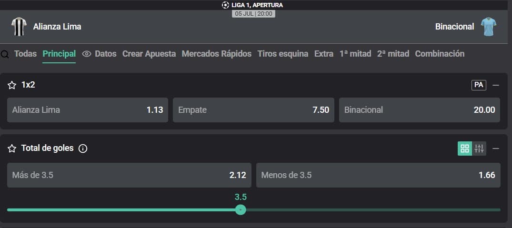Open the Tiros esquina tab

coord(283,54)
